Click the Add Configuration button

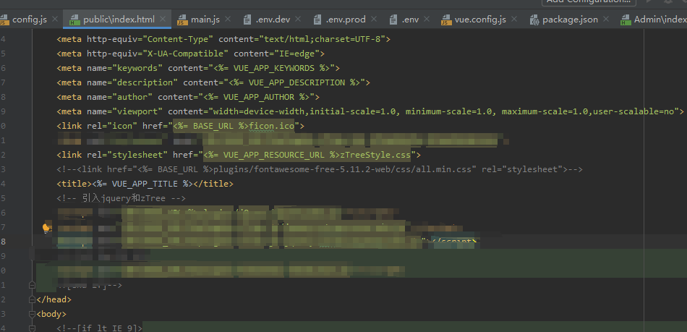coord(589,1)
